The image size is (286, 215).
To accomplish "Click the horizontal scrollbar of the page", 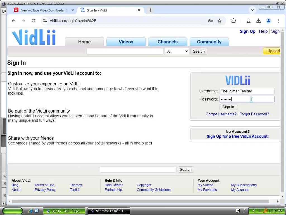I will coord(140,202).
